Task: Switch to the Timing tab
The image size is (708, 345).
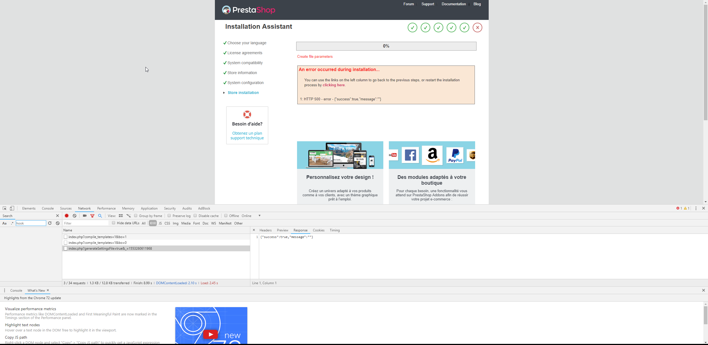Action: point(335,230)
